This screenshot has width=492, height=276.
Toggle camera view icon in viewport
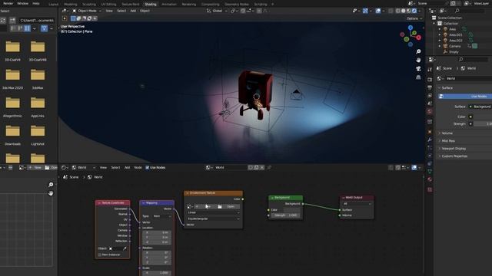418,68
